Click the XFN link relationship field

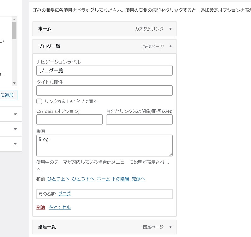tap(139, 120)
